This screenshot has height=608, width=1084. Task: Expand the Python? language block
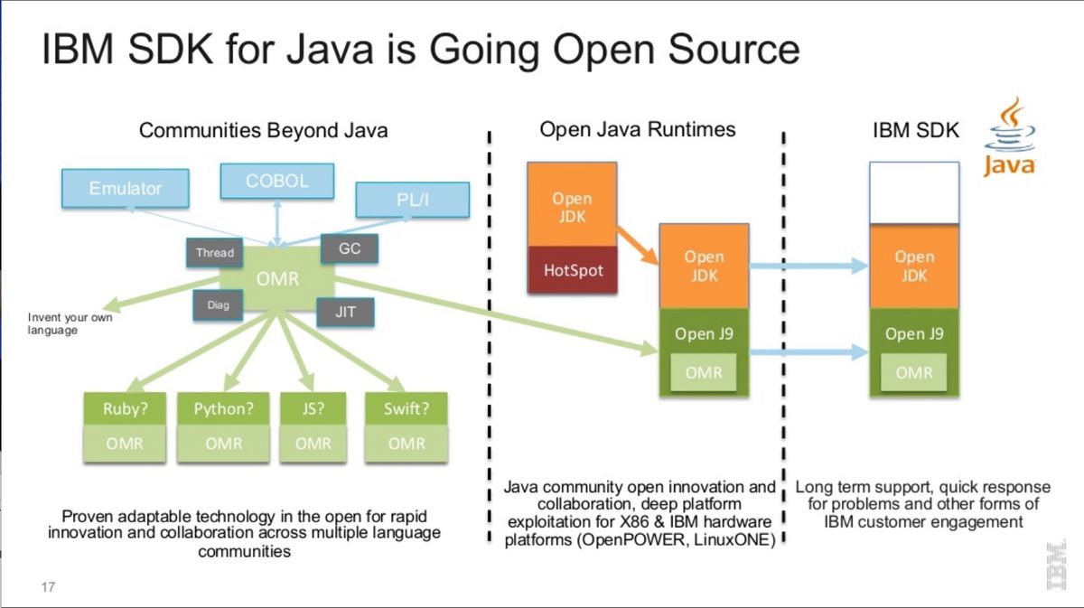[222, 409]
